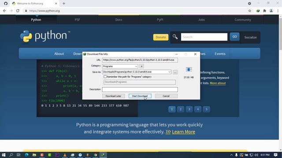This screenshot has height=158, width=282.
Task: Show hidden system tray icons
Action: pyautogui.click(x=231, y=155)
